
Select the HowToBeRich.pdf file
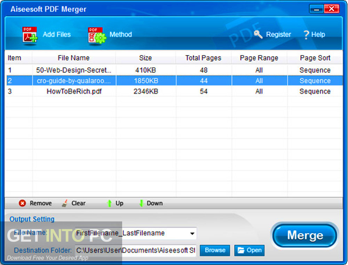pyautogui.click(x=74, y=91)
